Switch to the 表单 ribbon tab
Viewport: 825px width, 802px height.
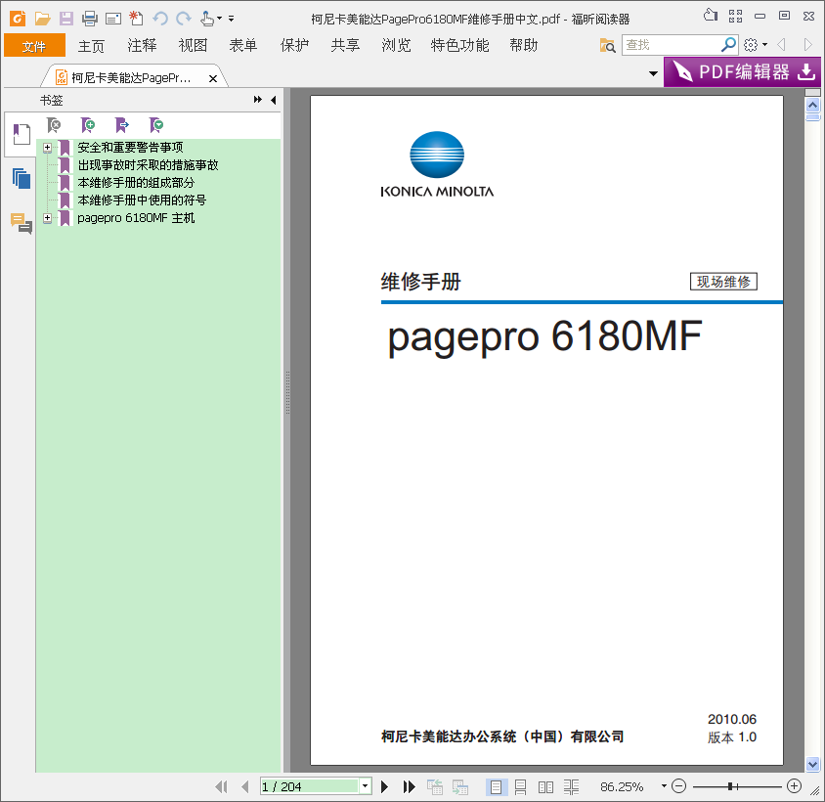point(243,46)
